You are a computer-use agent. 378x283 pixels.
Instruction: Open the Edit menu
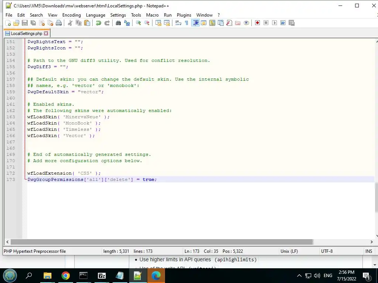click(x=21, y=15)
